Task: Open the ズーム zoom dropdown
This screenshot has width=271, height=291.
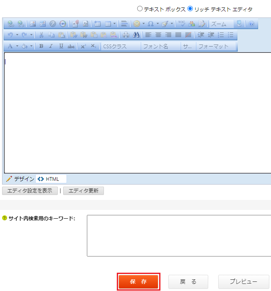Action: 222,24
